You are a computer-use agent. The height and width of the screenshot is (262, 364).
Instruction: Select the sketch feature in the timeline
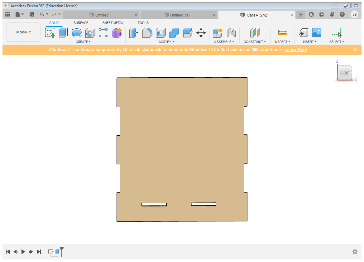click(50, 251)
